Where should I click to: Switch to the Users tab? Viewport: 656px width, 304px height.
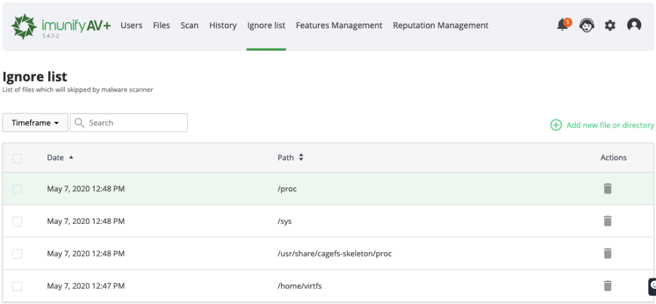point(131,26)
